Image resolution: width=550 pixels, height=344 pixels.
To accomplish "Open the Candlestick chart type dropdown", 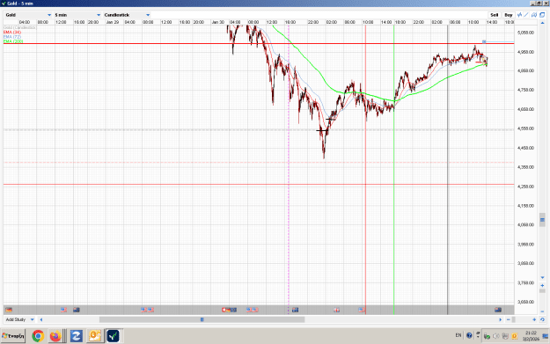I will click(127, 15).
